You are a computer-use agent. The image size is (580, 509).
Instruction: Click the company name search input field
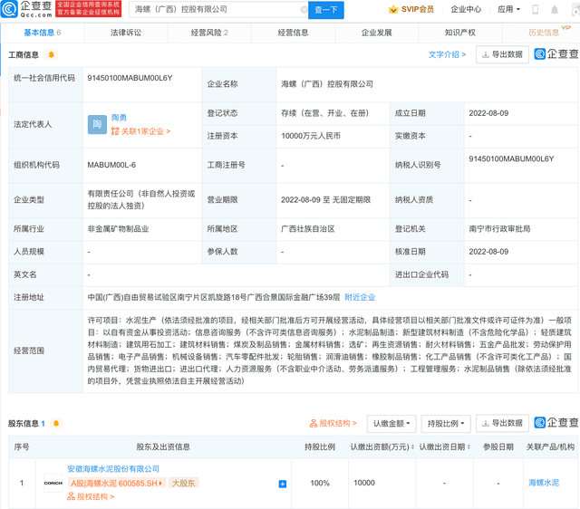pos(216,10)
